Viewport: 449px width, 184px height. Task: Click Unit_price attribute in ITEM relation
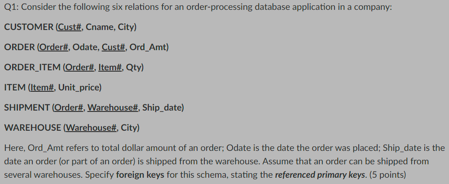point(79,87)
